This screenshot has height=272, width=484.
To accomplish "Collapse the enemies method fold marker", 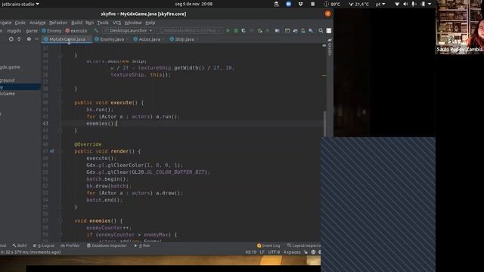I will click(60, 221).
